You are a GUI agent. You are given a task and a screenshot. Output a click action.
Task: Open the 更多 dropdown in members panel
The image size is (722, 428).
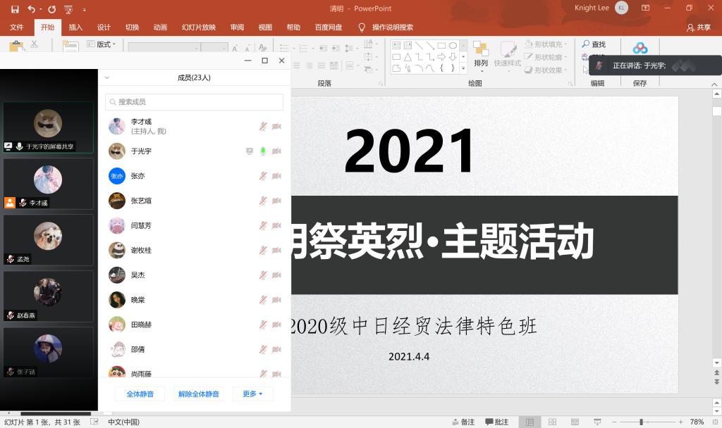[252, 394]
